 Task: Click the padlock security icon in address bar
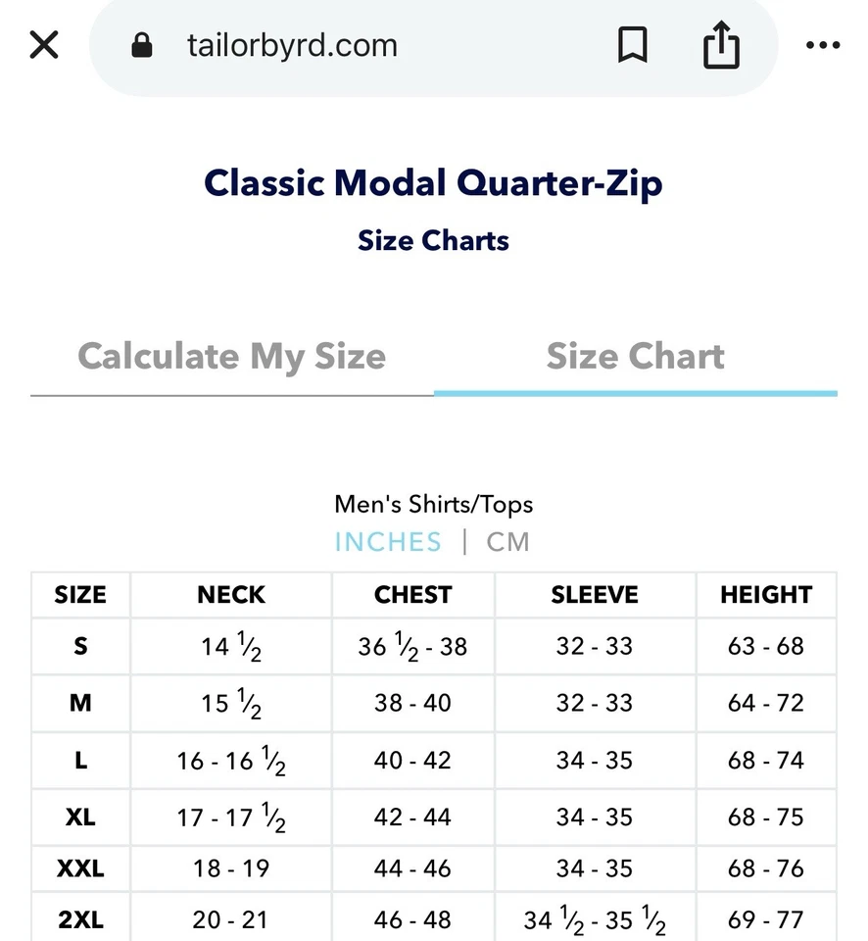(x=141, y=45)
